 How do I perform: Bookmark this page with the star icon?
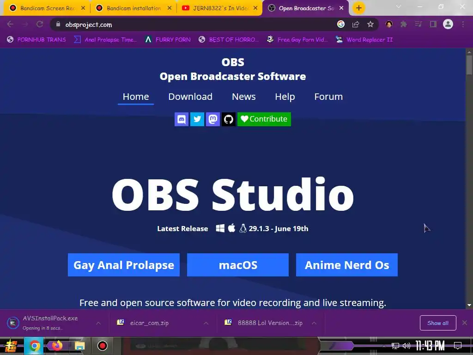(370, 24)
